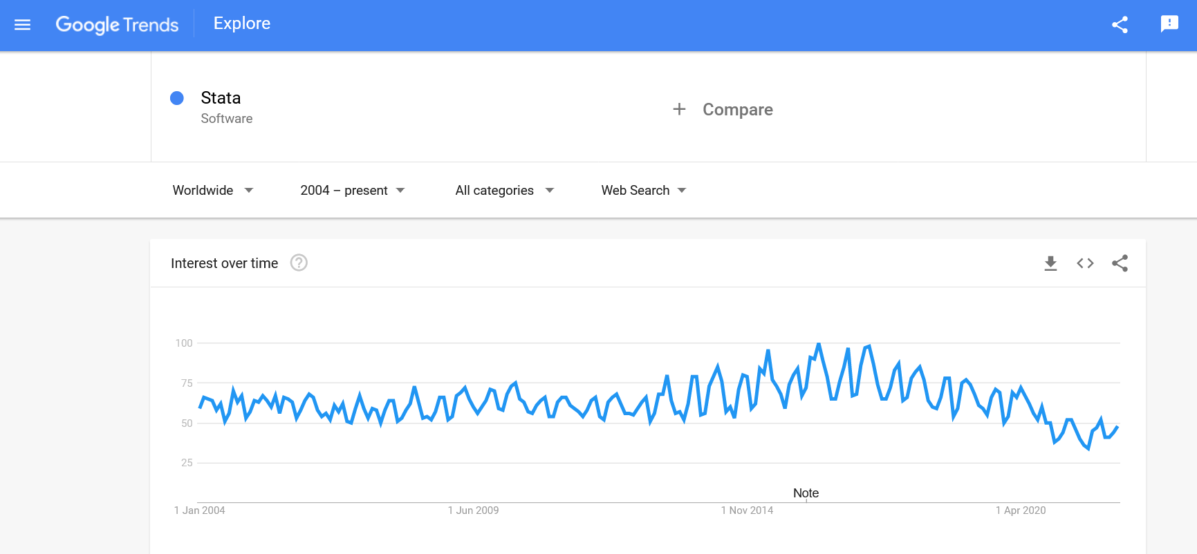
Task: Click the Software subtitle under Stata
Action: (226, 119)
